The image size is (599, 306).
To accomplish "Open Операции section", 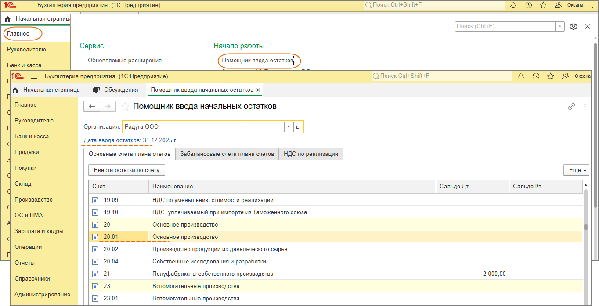I will pyautogui.click(x=28, y=247).
